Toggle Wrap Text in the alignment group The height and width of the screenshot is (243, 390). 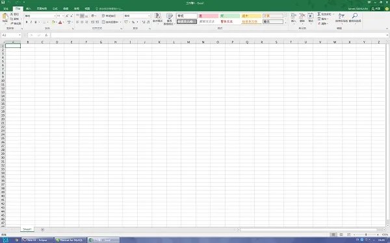[109, 16]
